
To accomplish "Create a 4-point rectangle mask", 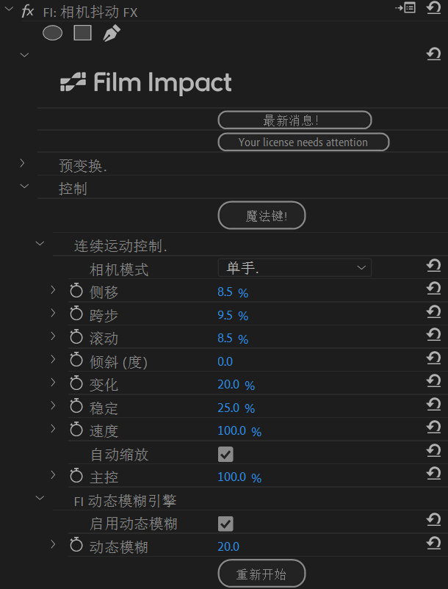I will click(82, 33).
